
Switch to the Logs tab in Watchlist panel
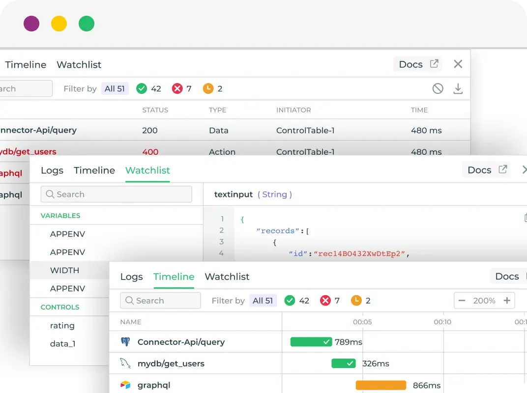pos(52,170)
